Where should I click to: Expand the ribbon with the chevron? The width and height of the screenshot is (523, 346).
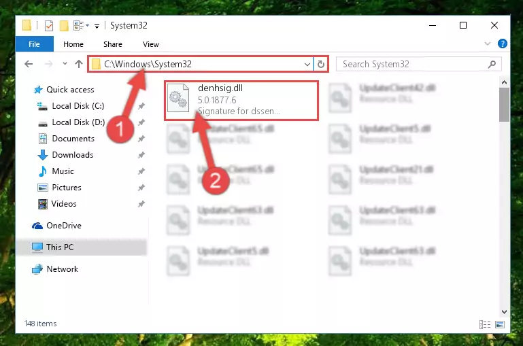tap(488, 44)
